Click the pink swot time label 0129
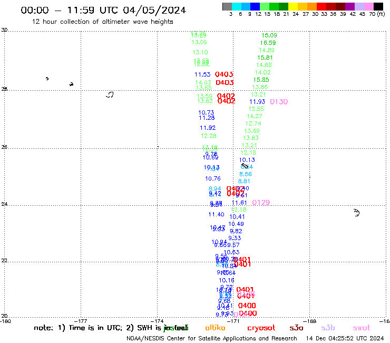The width and height of the screenshot is (390, 343). pyautogui.click(x=261, y=203)
